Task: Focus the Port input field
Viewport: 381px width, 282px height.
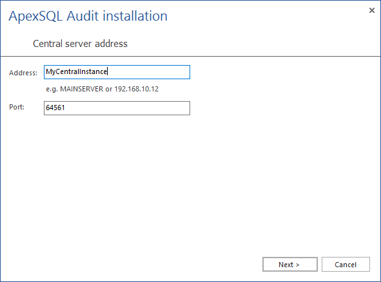Action: 117,108
